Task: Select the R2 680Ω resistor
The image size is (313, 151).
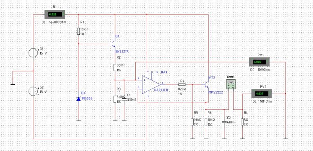Action: pyautogui.click(x=115, y=68)
